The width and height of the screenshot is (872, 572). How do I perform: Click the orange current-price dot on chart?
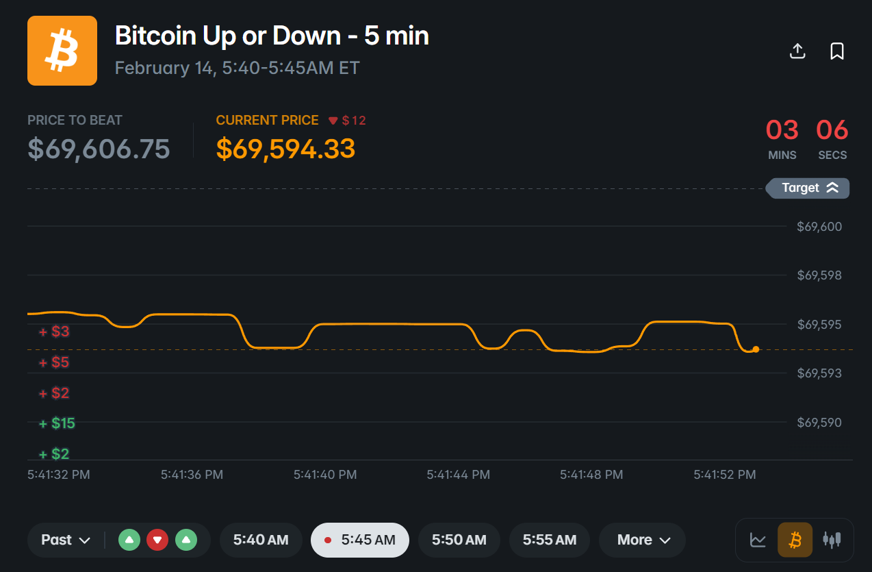756,349
